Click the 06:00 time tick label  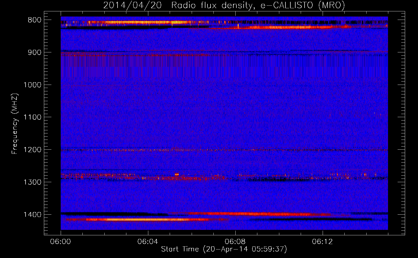click(61, 242)
